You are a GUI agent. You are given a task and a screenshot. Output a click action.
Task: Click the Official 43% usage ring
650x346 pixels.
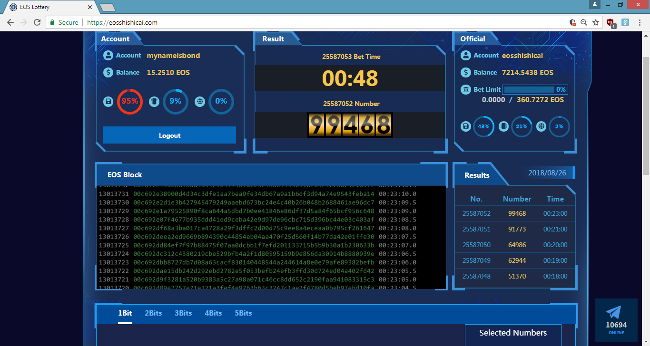point(483,126)
